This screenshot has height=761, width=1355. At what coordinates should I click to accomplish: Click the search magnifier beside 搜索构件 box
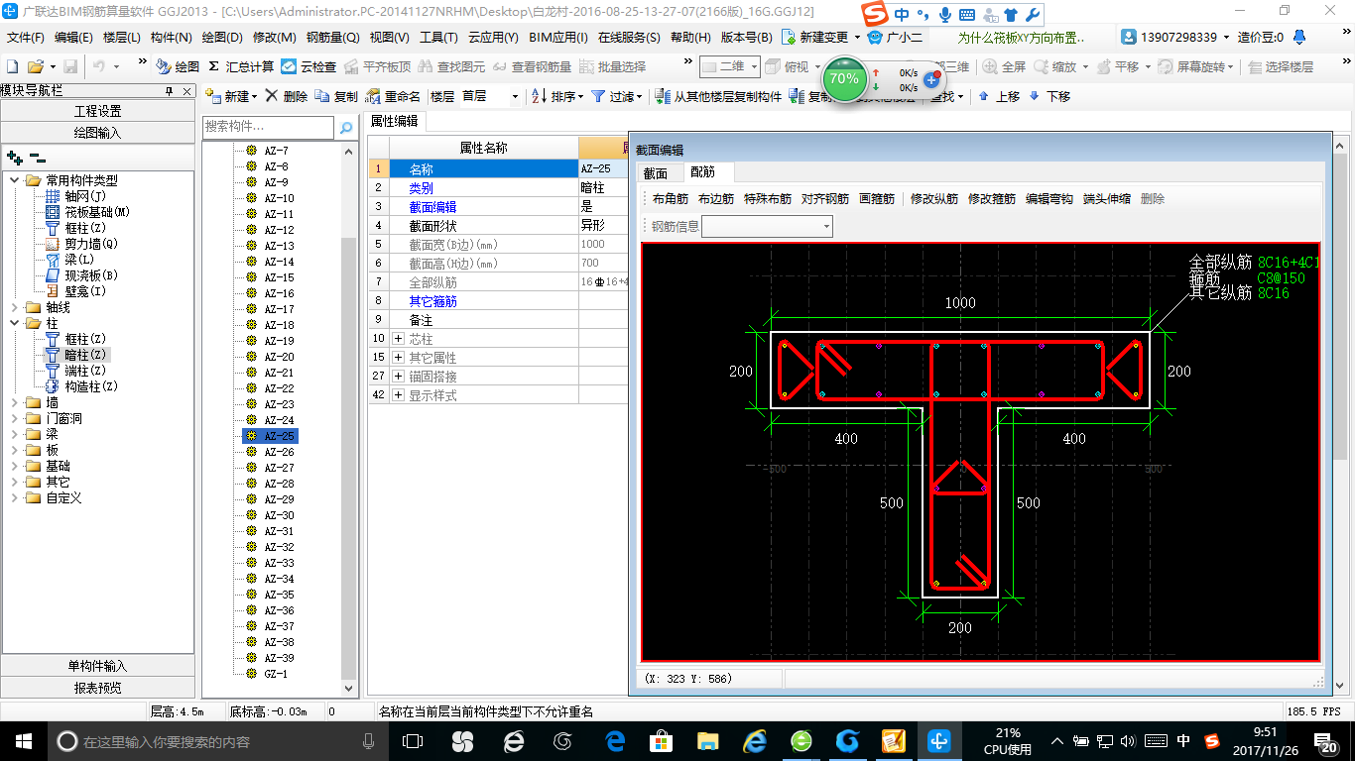(x=346, y=128)
